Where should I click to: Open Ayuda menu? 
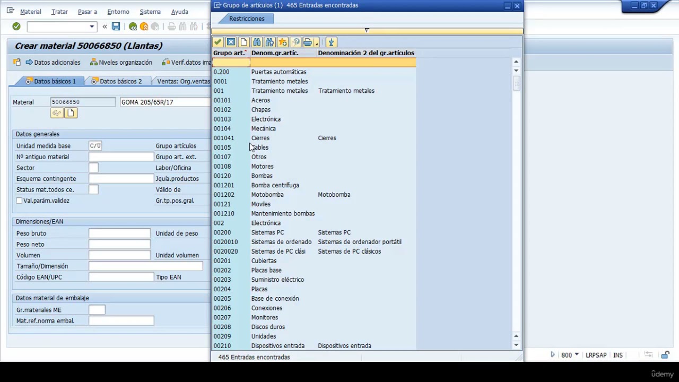(x=179, y=12)
